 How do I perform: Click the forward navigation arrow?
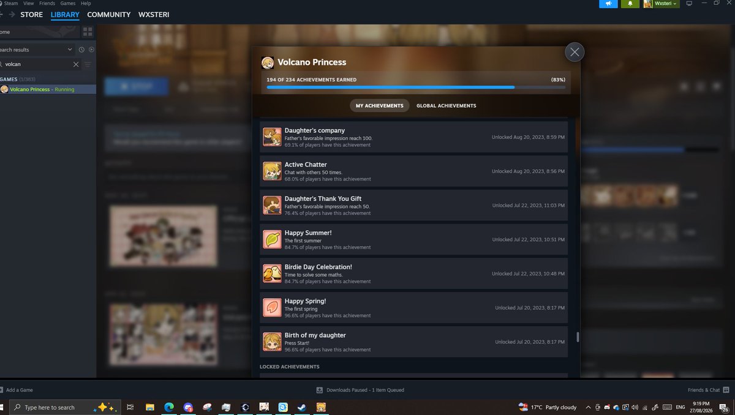coord(12,15)
